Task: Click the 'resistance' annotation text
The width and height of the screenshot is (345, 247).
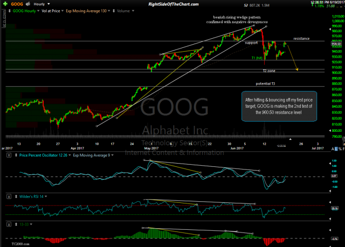Action: [301, 39]
